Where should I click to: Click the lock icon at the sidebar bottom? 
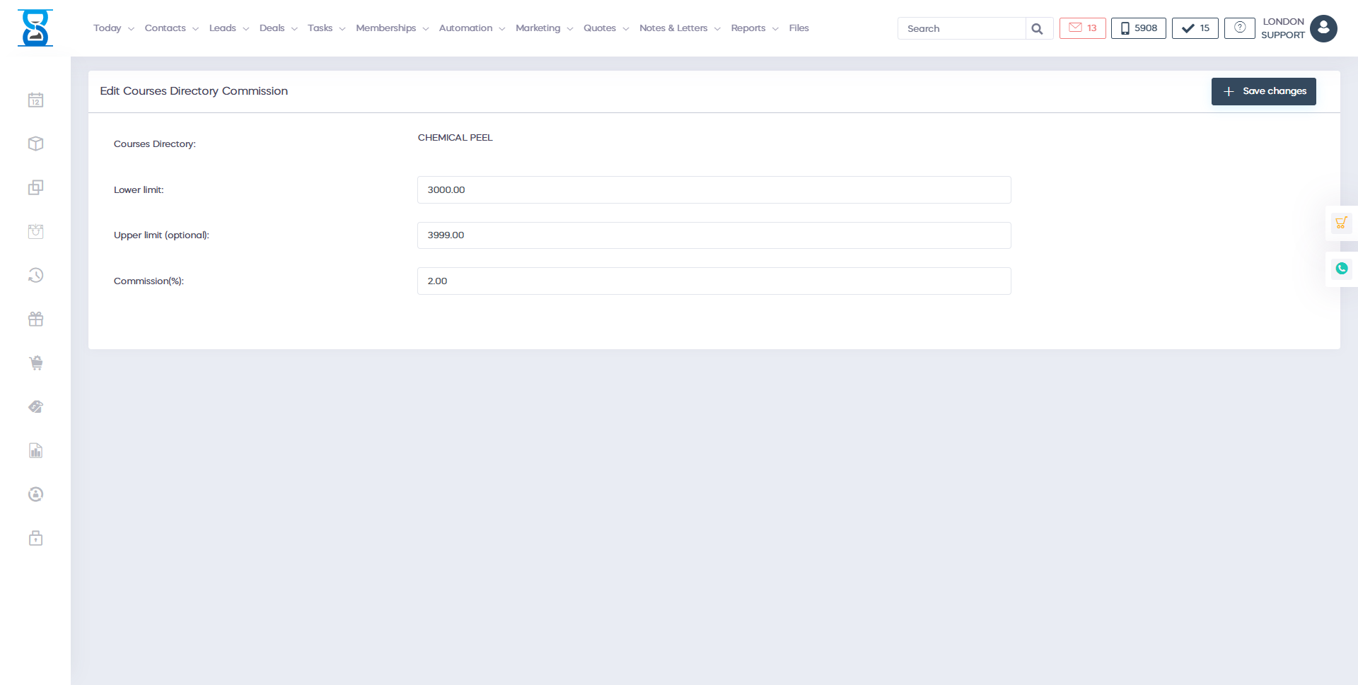[x=35, y=538]
